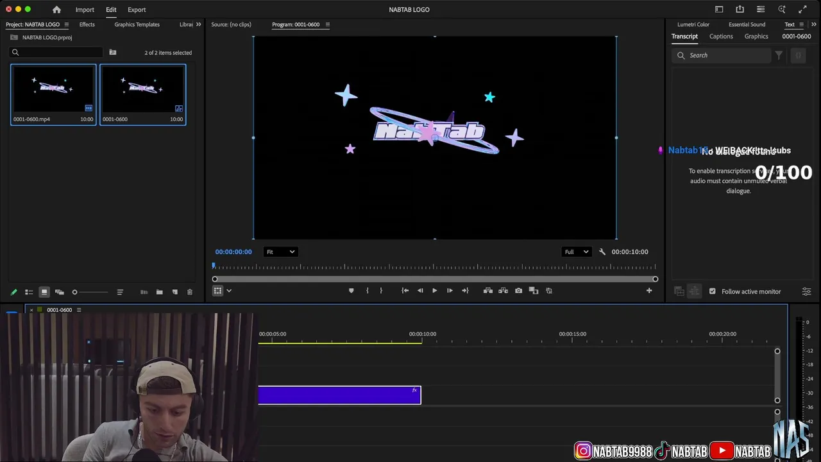Open the Graphics Templates panel tab
The height and width of the screenshot is (462, 821).
(137, 24)
